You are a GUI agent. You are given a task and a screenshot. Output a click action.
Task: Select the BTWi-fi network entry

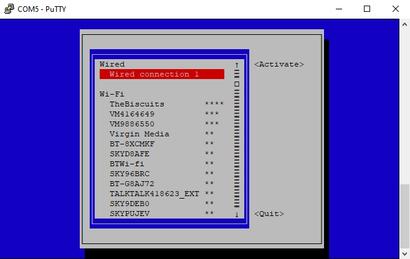coord(162,164)
